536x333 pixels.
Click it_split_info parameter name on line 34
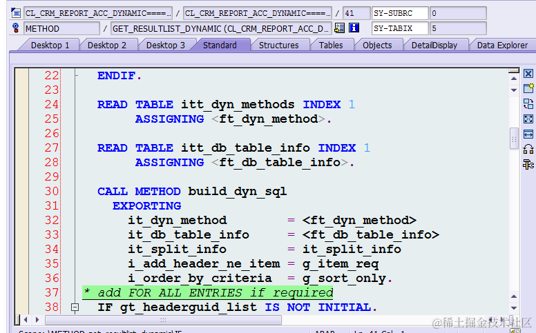point(177,250)
